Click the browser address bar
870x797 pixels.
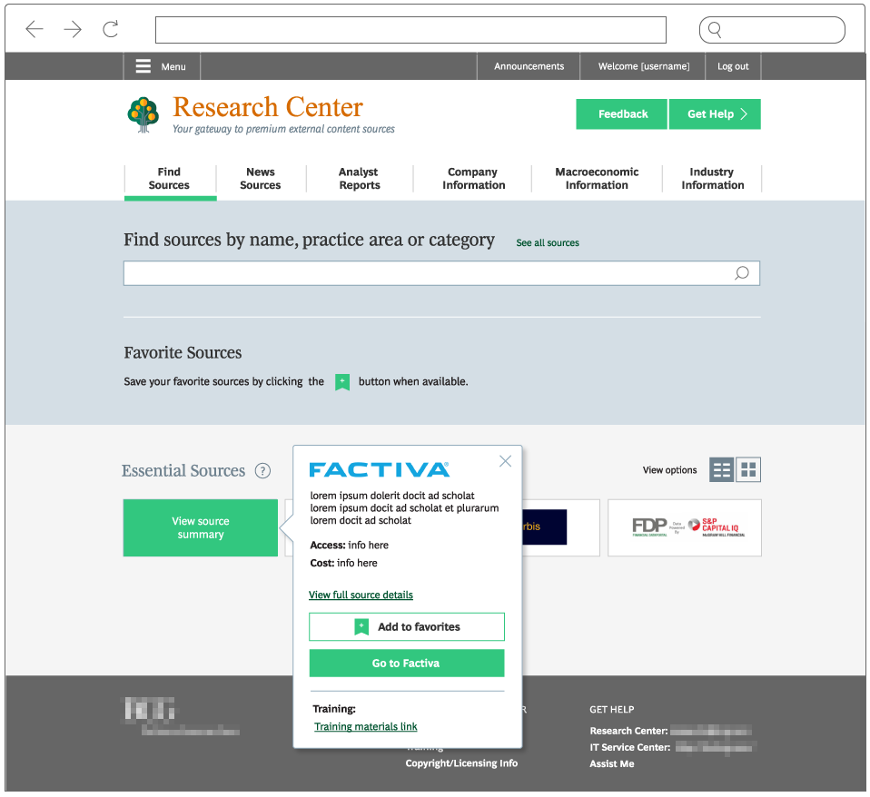410,29
